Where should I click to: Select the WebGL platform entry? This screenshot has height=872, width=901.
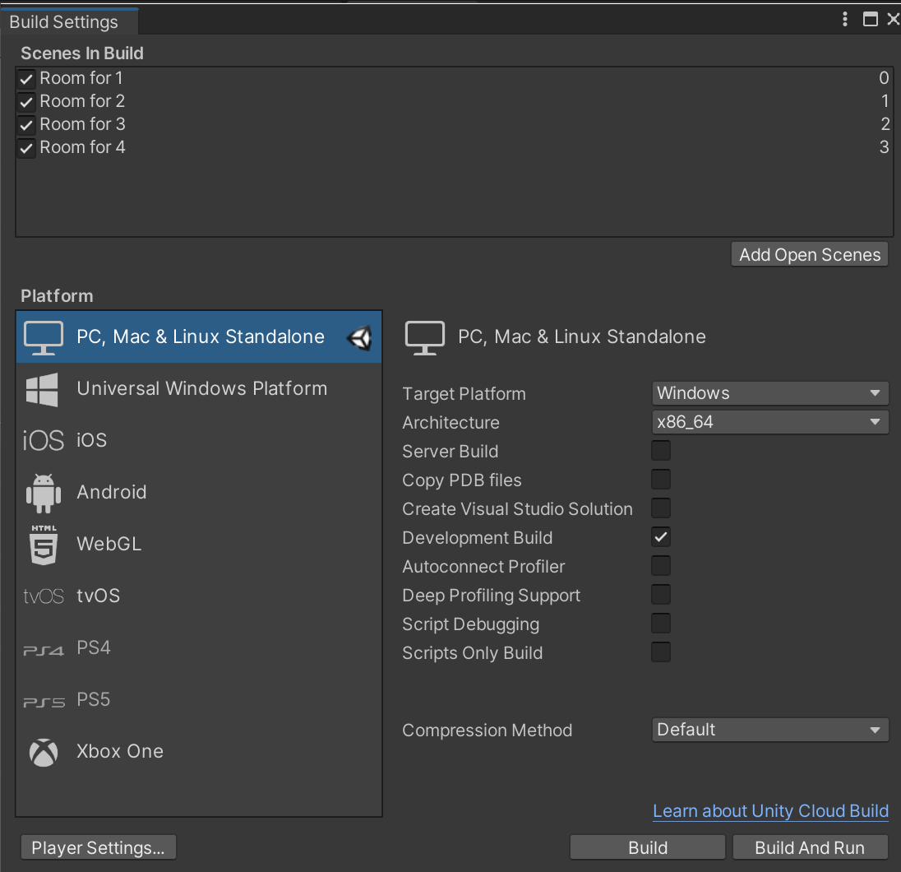click(199, 544)
